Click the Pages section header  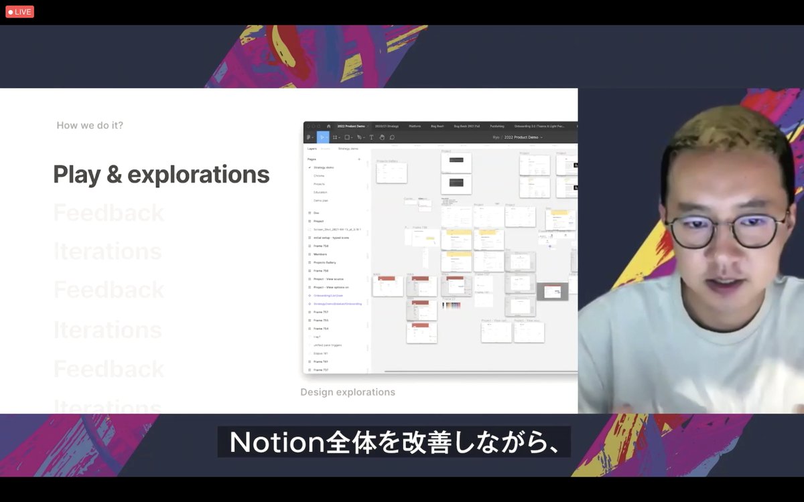(x=312, y=159)
